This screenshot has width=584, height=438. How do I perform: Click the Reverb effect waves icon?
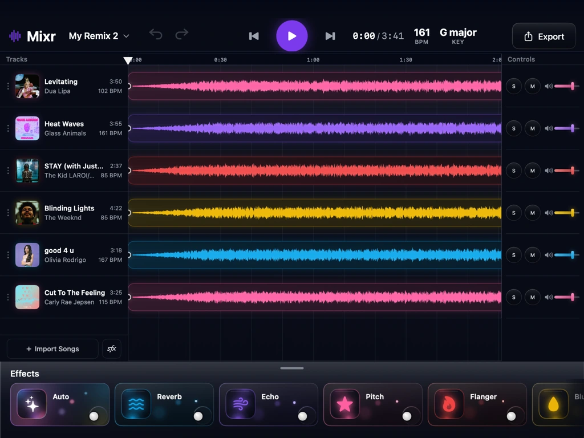[x=136, y=404]
